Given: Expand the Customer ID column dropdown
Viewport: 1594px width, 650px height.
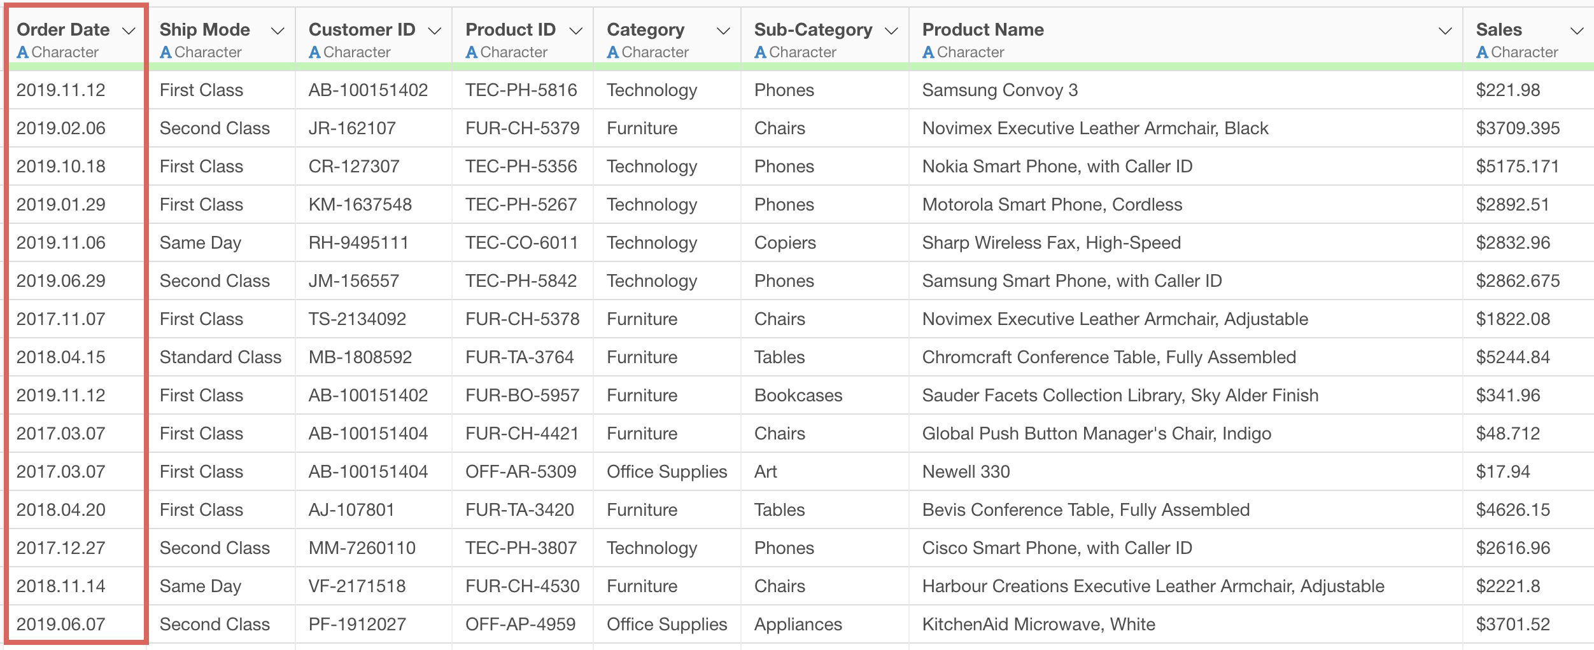Looking at the screenshot, I should click(434, 31).
